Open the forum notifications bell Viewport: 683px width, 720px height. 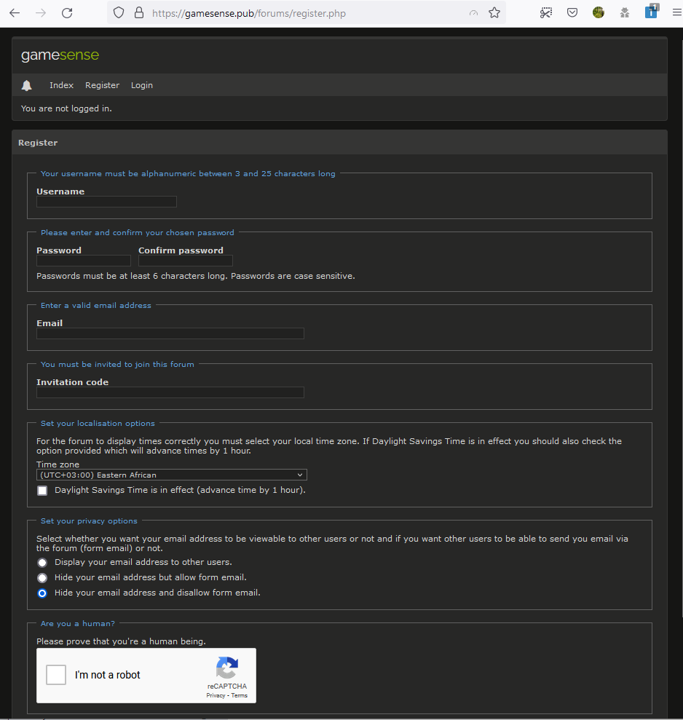pyautogui.click(x=27, y=85)
